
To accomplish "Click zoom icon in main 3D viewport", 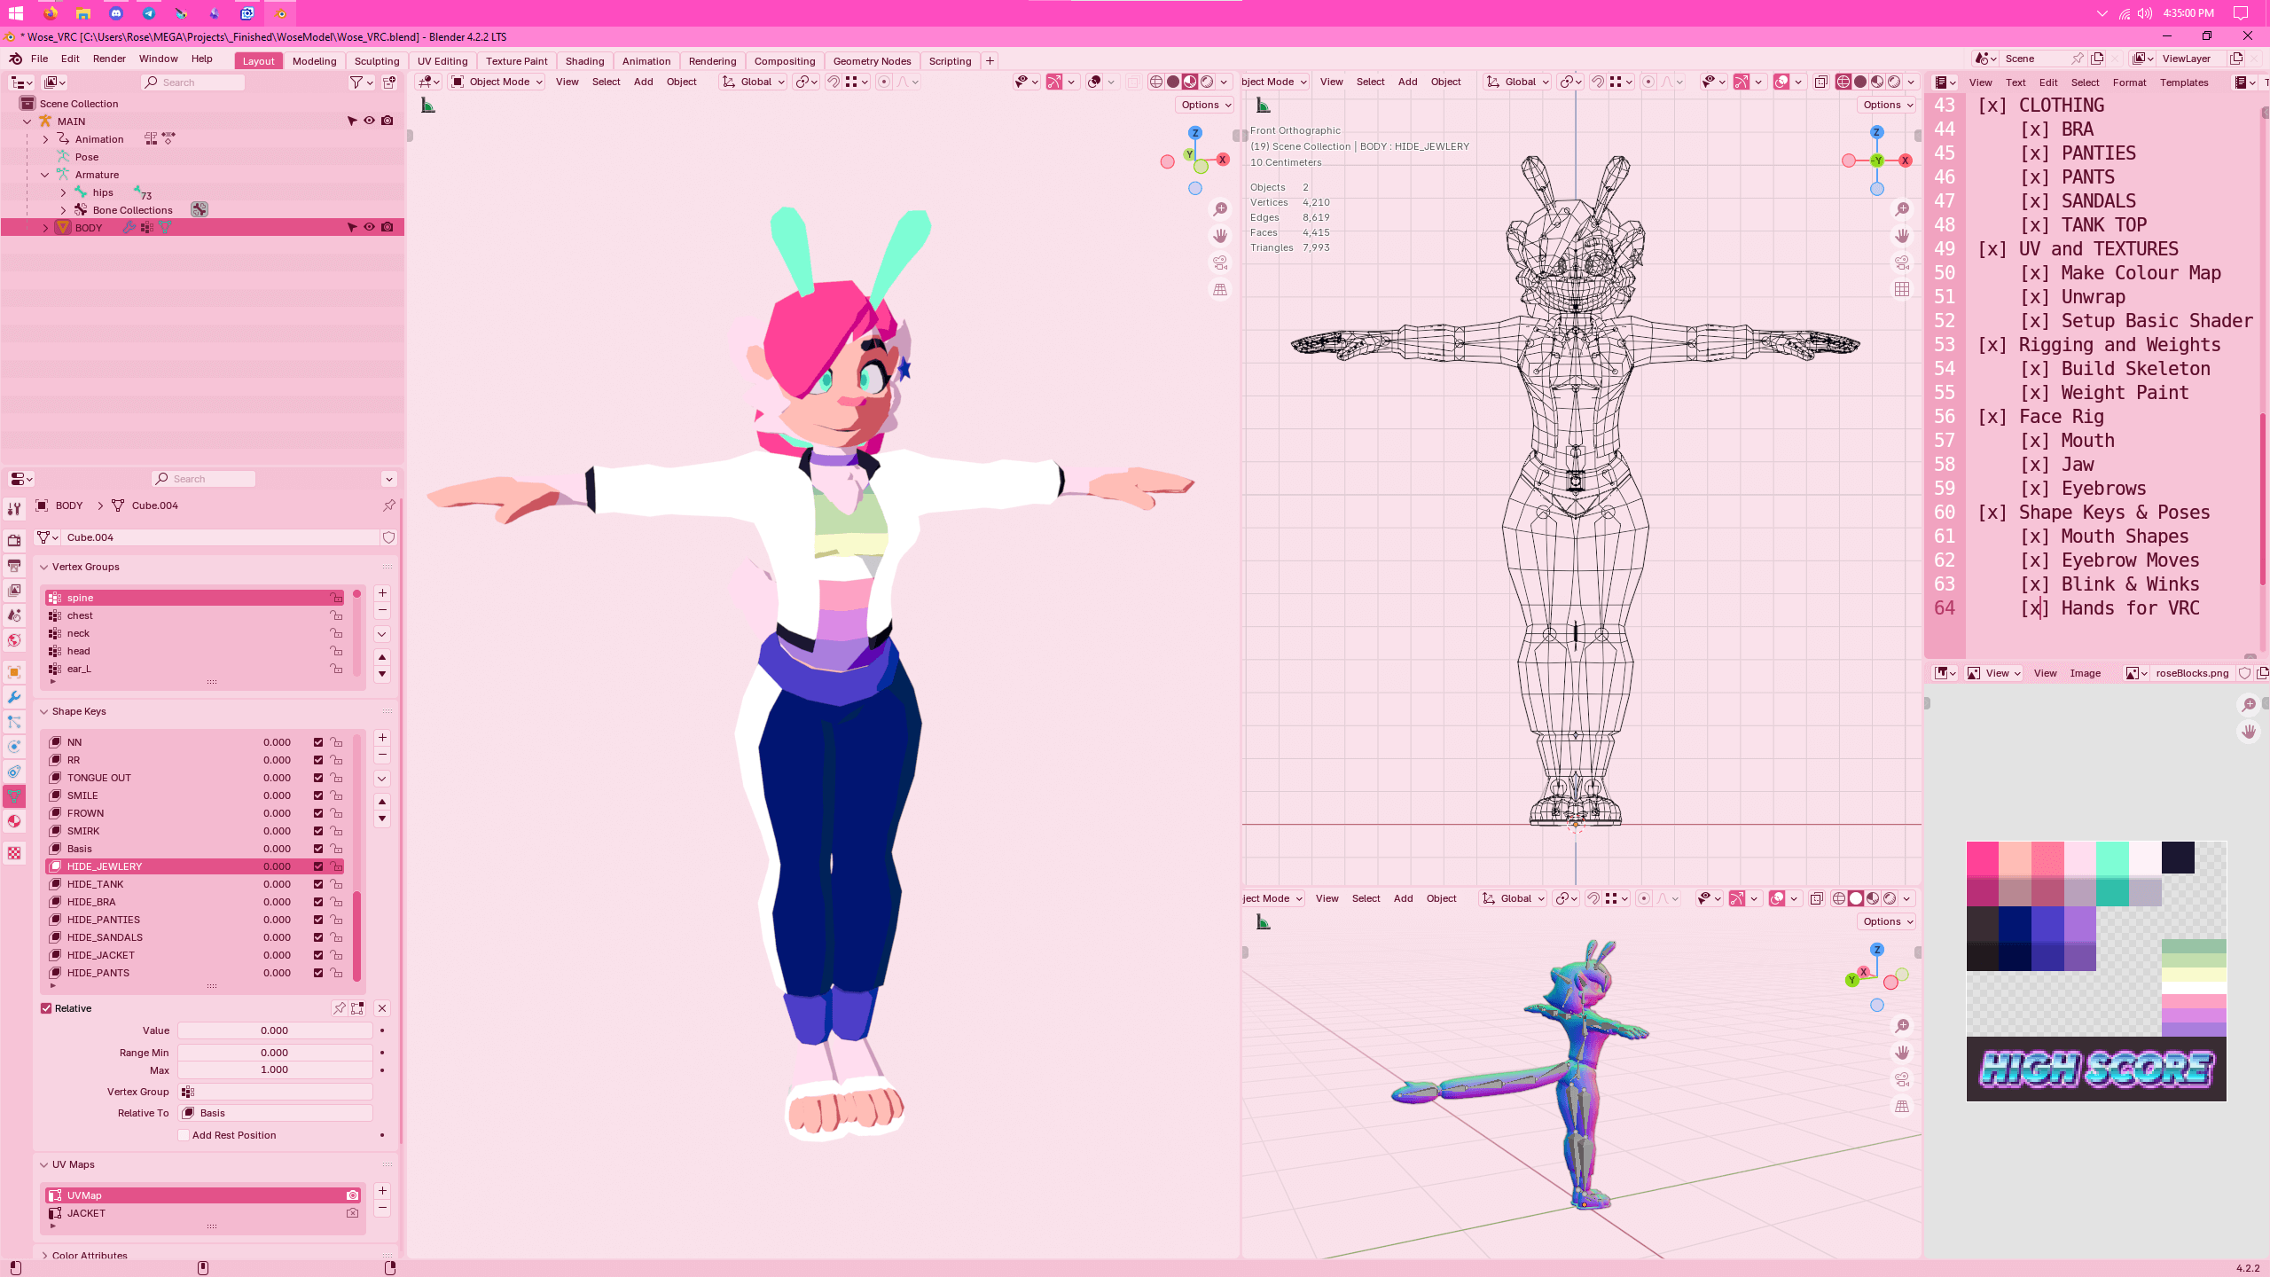I will 1221,209.
